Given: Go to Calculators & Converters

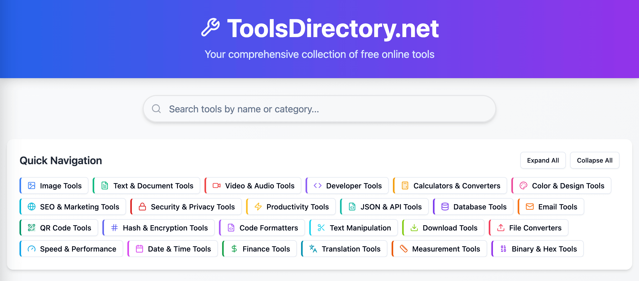Looking at the screenshot, I should (x=450, y=186).
